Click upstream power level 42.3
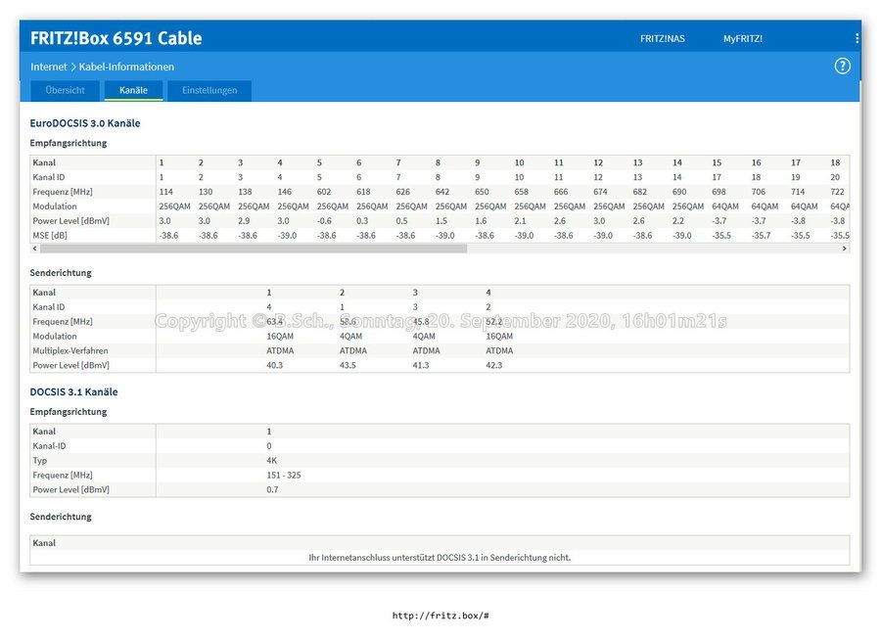 (494, 366)
